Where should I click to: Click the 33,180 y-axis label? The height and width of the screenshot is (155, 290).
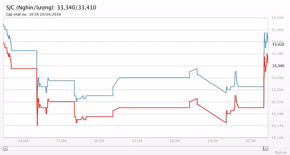pyautogui.click(x=277, y=114)
